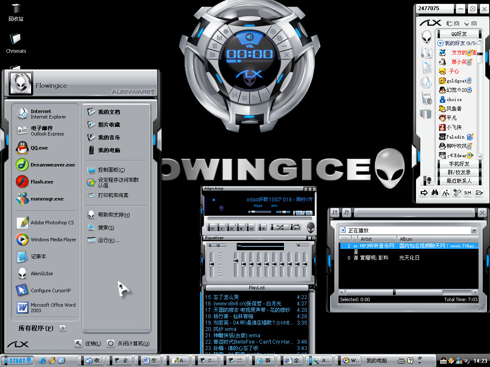
Task: Open QQ contact Paladin
Action: pos(456,137)
